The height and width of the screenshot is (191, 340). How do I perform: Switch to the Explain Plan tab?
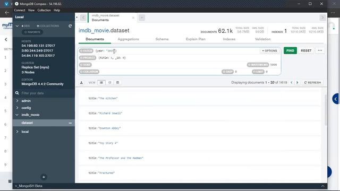[x=195, y=39]
